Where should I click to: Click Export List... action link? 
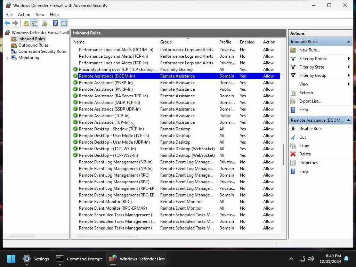[310, 101]
